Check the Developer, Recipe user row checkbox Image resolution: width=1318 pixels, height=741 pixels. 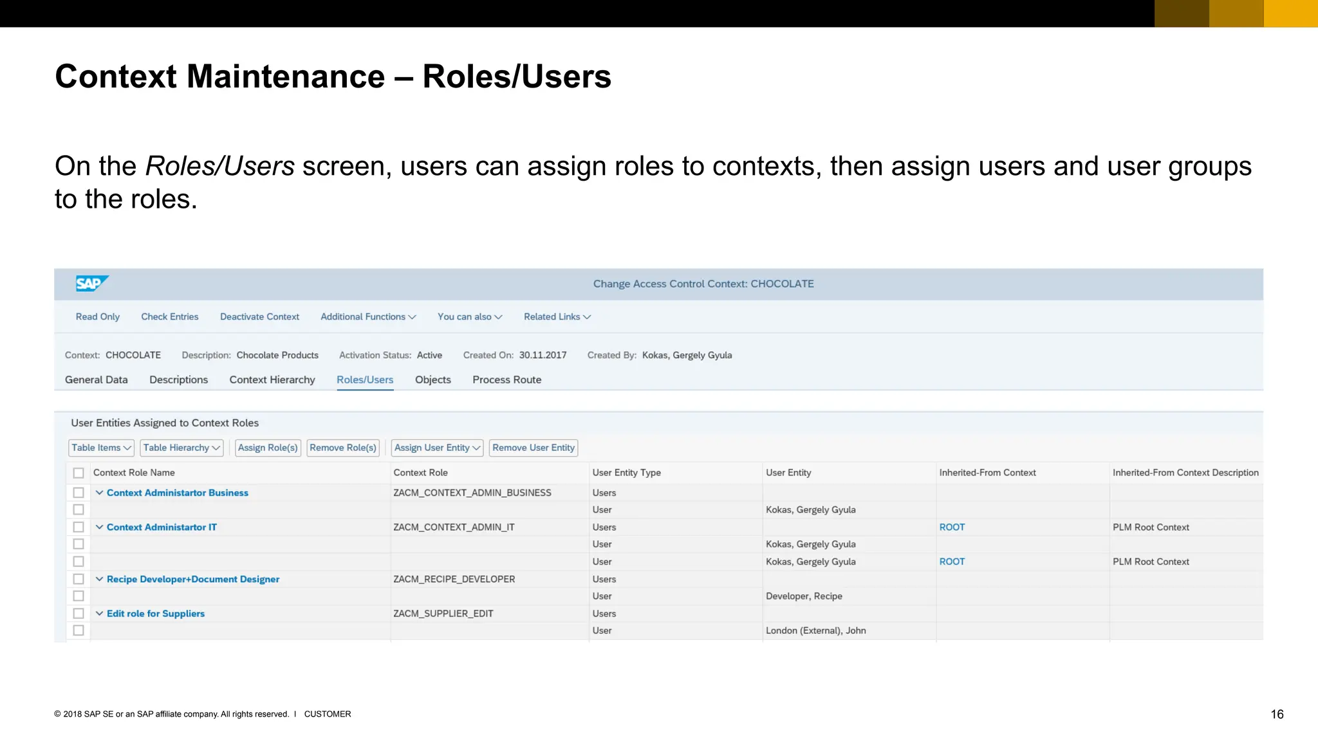(x=79, y=596)
